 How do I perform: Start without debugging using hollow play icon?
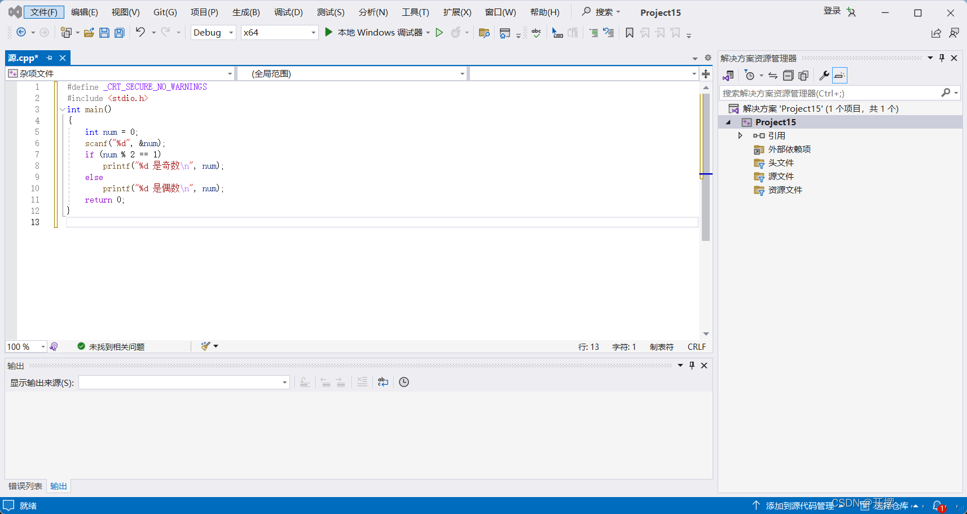coord(439,32)
